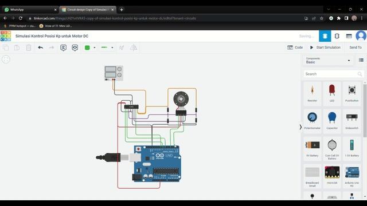
Task: Open the wire type dropdown arrow
Action: [112, 47]
